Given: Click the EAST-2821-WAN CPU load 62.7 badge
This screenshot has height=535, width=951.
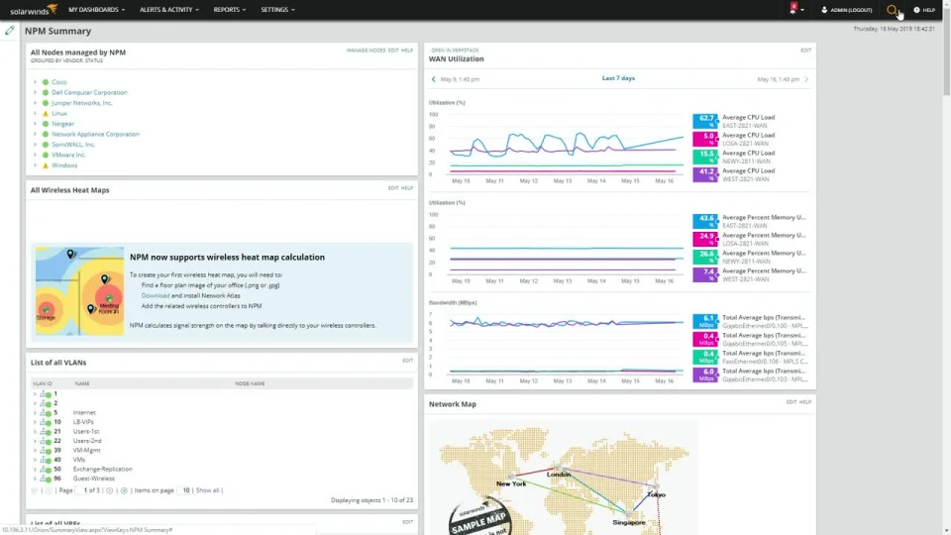Looking at the screenshot, I should (705, 121).
